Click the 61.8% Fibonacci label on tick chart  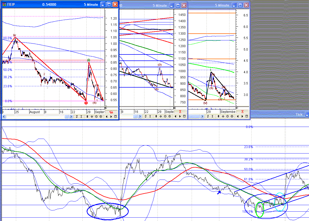pos(249,179)
